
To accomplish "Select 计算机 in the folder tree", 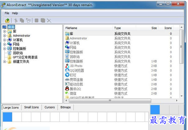I will (18, 40).
